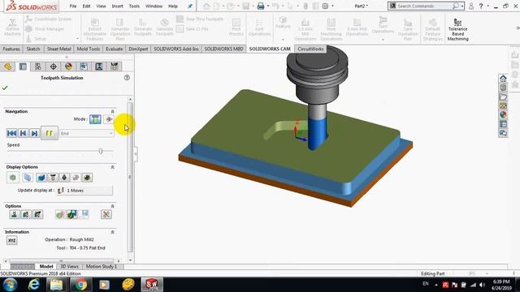Image resolution: width=520 pixels, height=292 pixels.
Task: Open SOLIDWORKS Resources home task pane icon
Action: point(503,79)
